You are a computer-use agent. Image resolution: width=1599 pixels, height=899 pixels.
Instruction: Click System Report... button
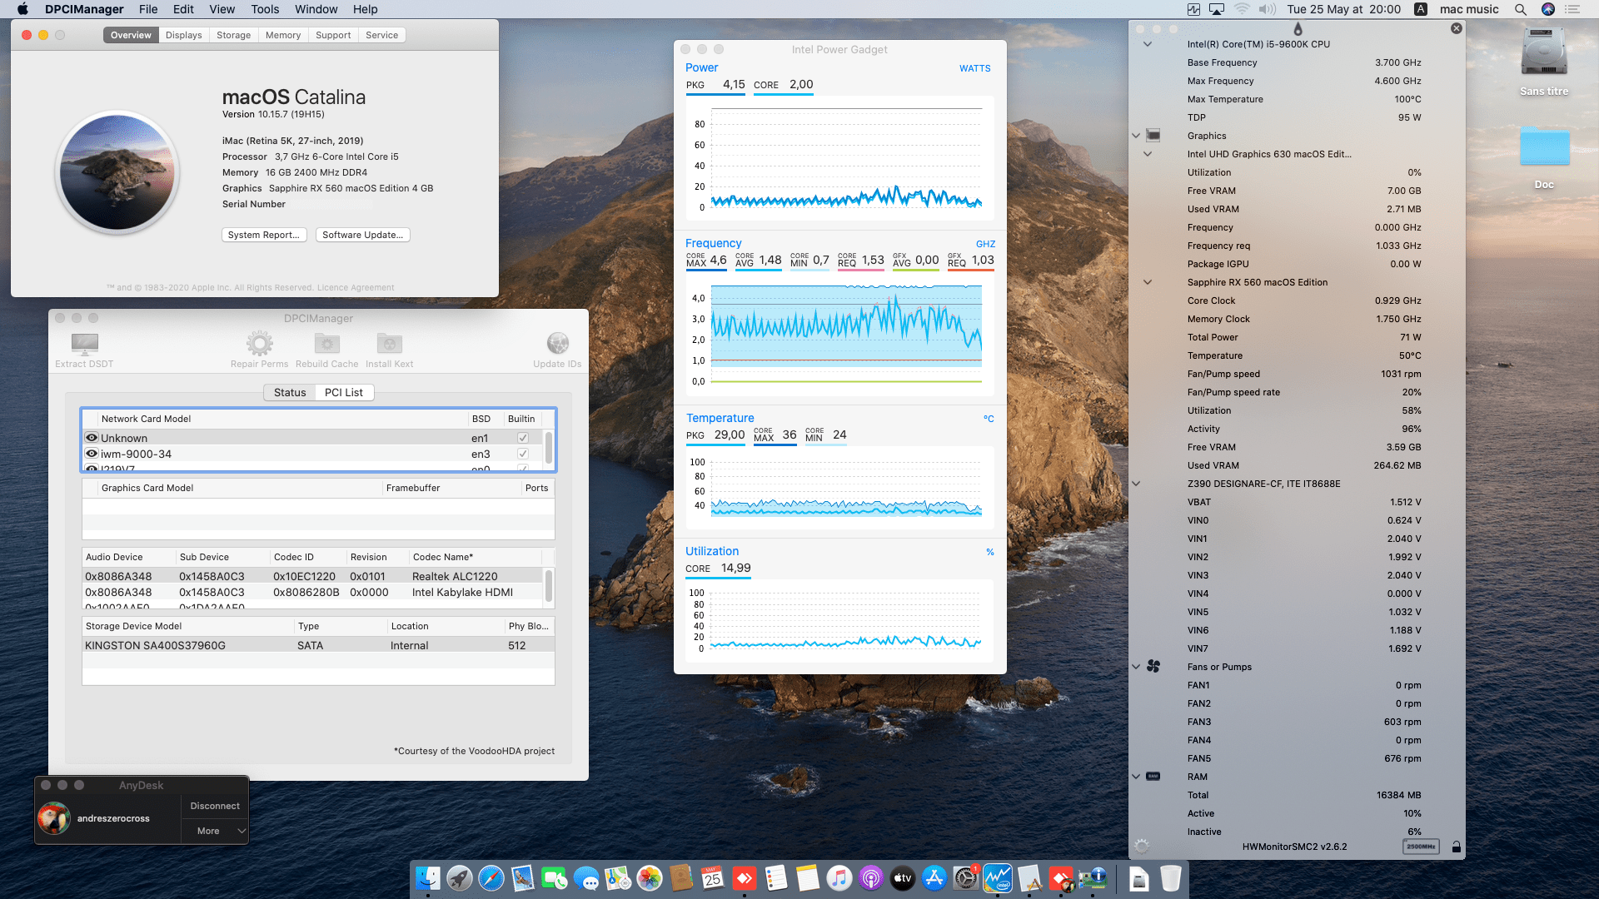(x=264, y=235)
